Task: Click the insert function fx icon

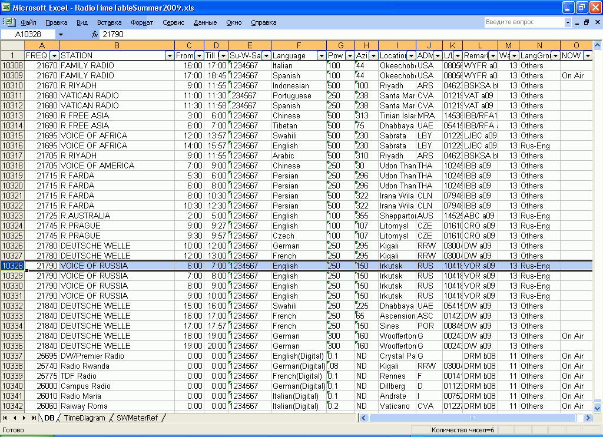Action: (x=94, y=35)
